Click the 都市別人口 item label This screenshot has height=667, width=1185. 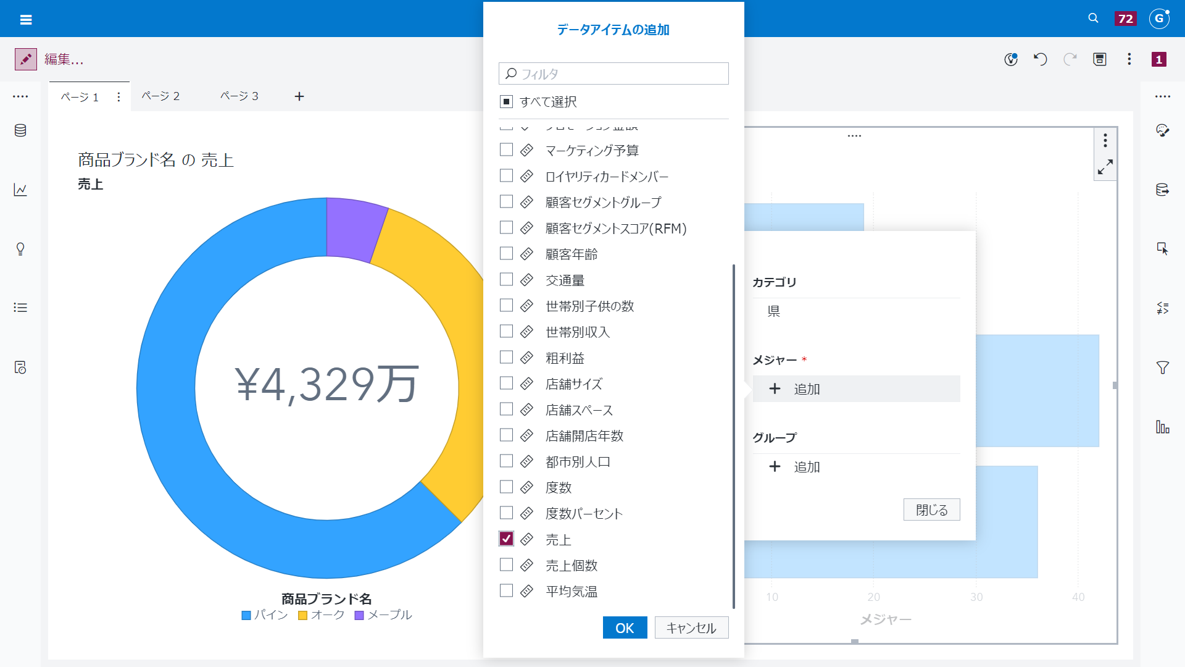coord(578,461)
